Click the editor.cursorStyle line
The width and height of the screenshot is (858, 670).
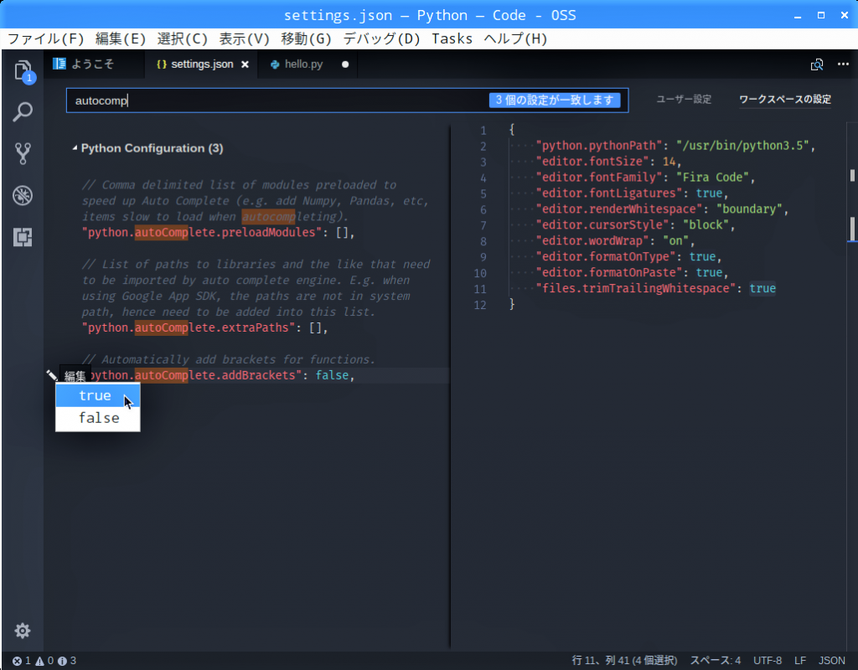pyautogui.click(x=635, y=224)
